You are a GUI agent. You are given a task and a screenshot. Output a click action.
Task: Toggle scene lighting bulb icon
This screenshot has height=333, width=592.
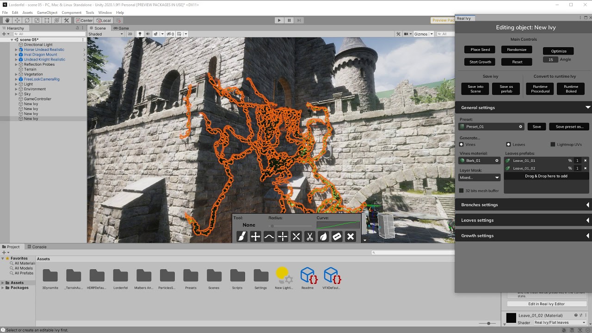(140, 34)
